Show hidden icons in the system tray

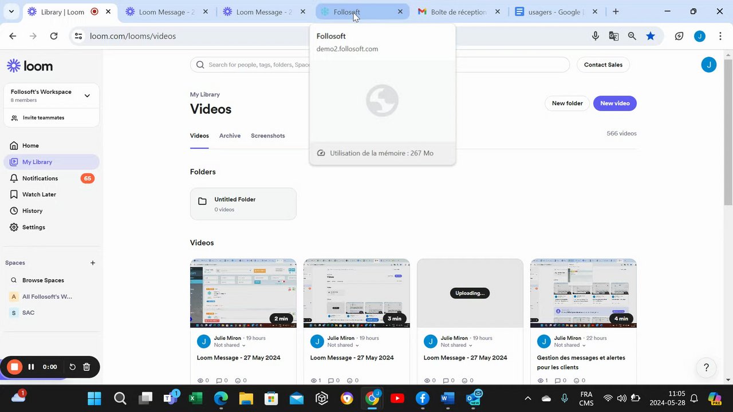[x=528, y=398]
